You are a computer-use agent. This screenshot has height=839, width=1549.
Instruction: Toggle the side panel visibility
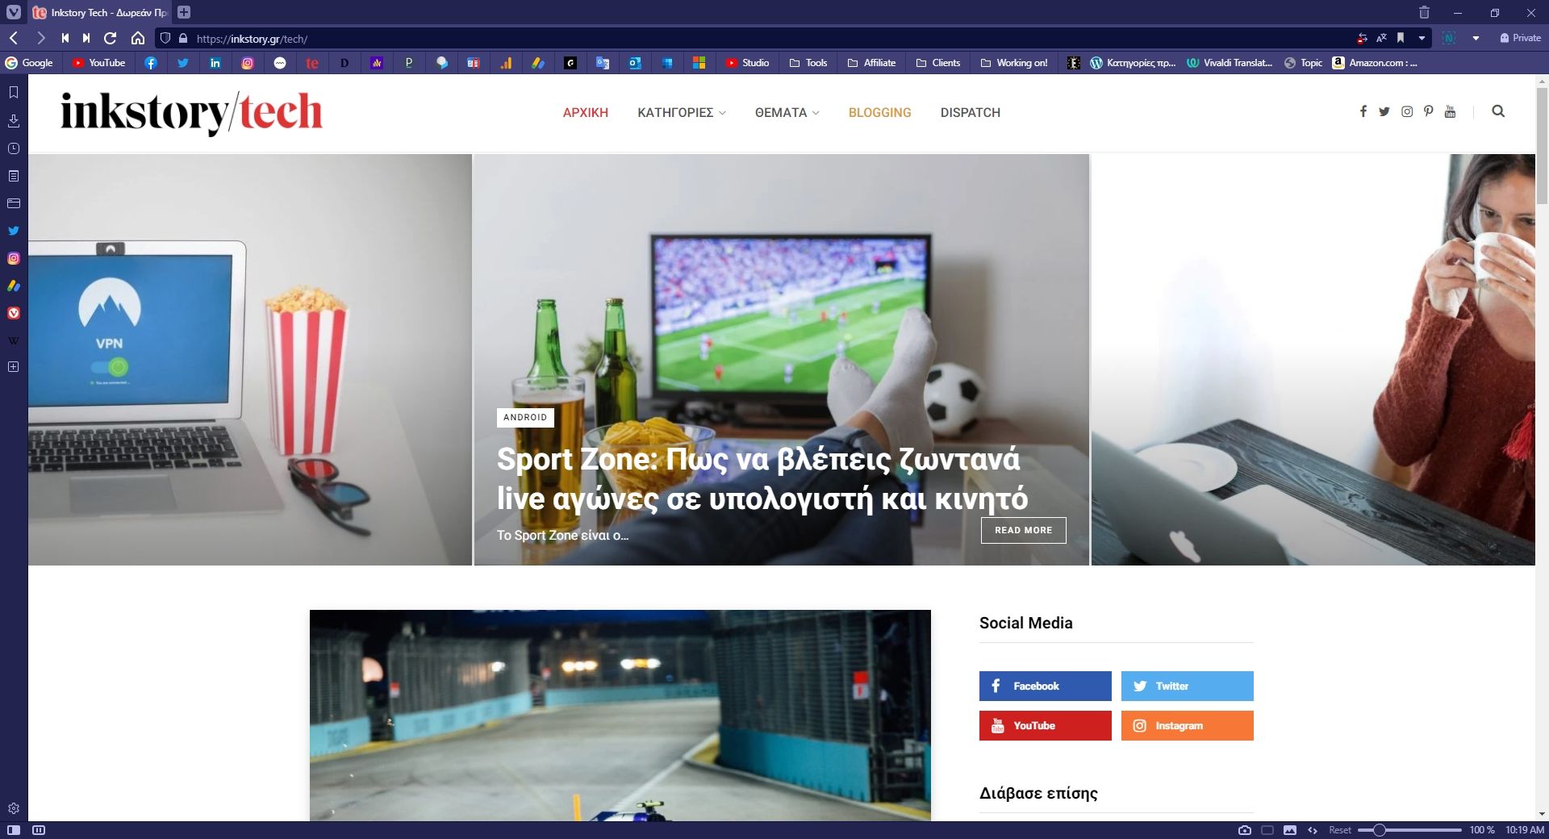coord(14,830)
